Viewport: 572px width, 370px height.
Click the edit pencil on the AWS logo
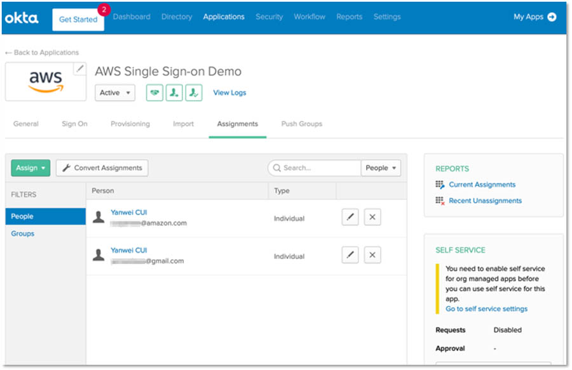[x=79, y=69]
